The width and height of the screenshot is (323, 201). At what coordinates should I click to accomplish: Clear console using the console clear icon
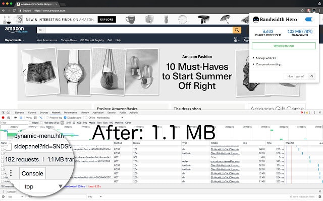tap(4, 196)
